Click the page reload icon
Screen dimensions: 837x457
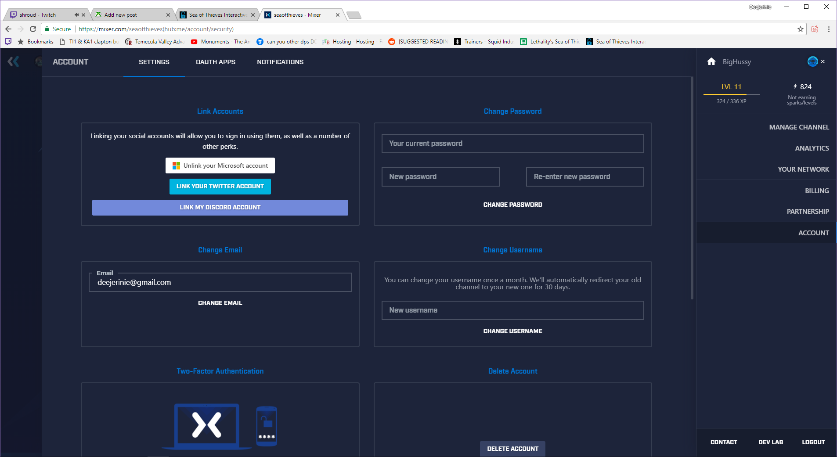point(33,29)
